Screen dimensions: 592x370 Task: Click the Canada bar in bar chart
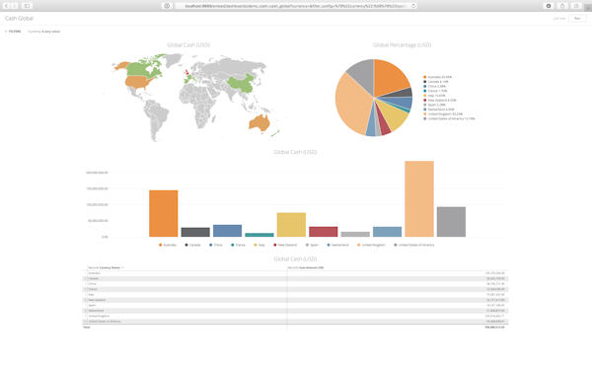[x=195, y=232]
